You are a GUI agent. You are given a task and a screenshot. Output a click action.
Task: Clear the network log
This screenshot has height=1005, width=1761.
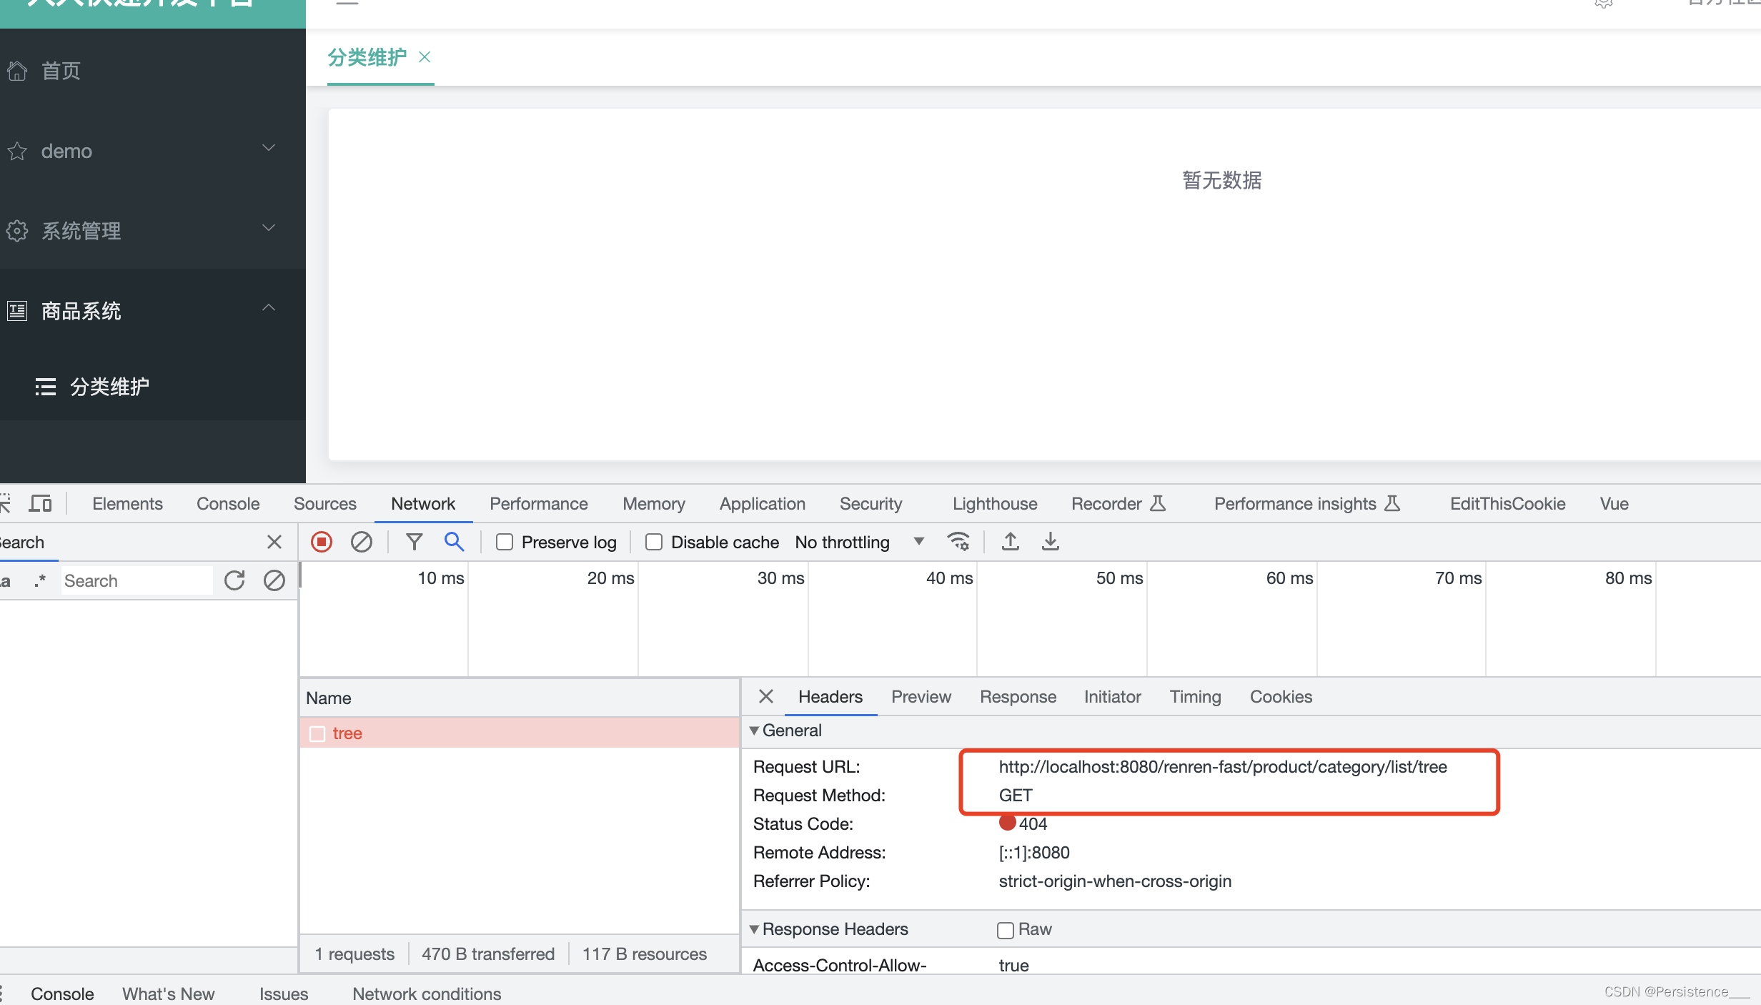click(362, 542)
